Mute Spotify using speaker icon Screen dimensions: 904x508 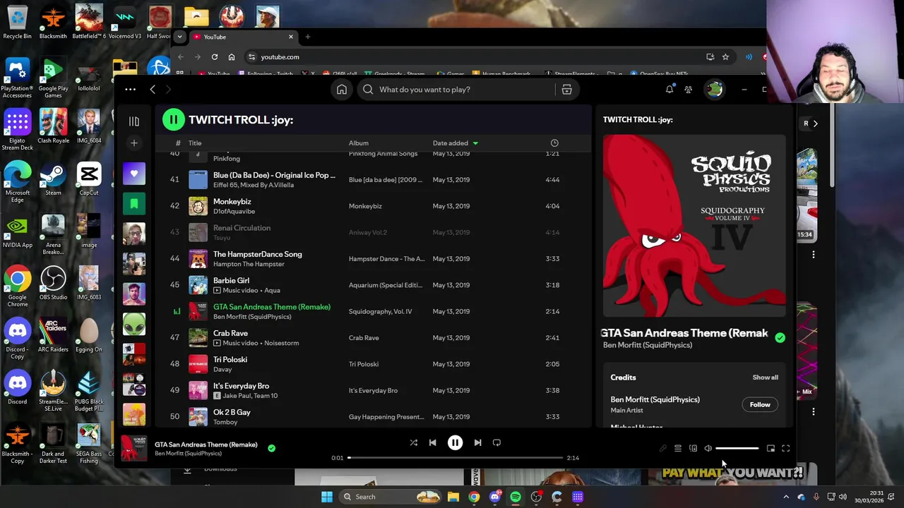click(x=708, y=449)
